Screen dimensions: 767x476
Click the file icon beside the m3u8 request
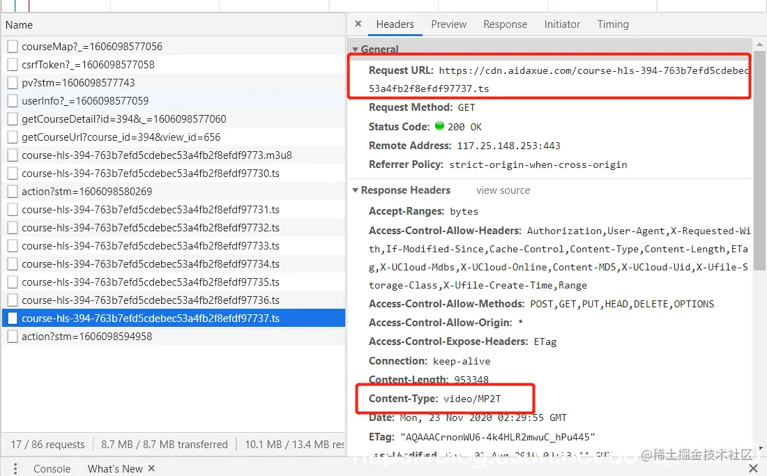point(13,155)
